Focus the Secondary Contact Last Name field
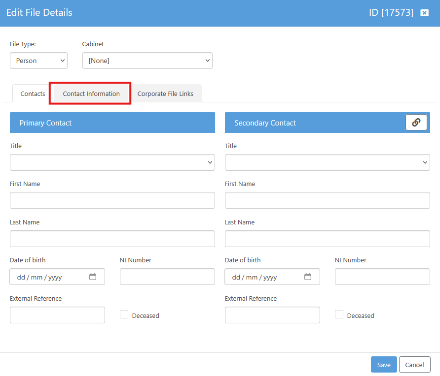This screenshot has width=440, height=376. point(327,239)
